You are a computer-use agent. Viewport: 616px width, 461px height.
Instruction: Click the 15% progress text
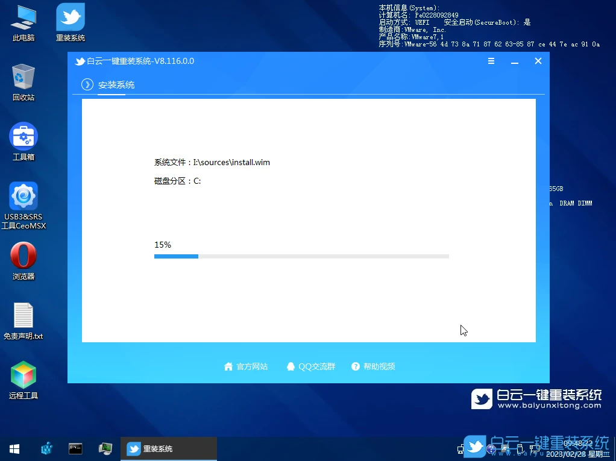[x=163, y=245]
